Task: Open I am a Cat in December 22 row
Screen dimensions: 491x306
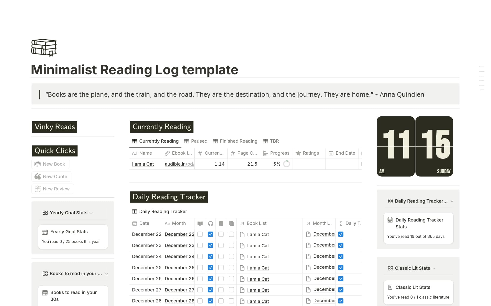Action: tap(258, 234)
